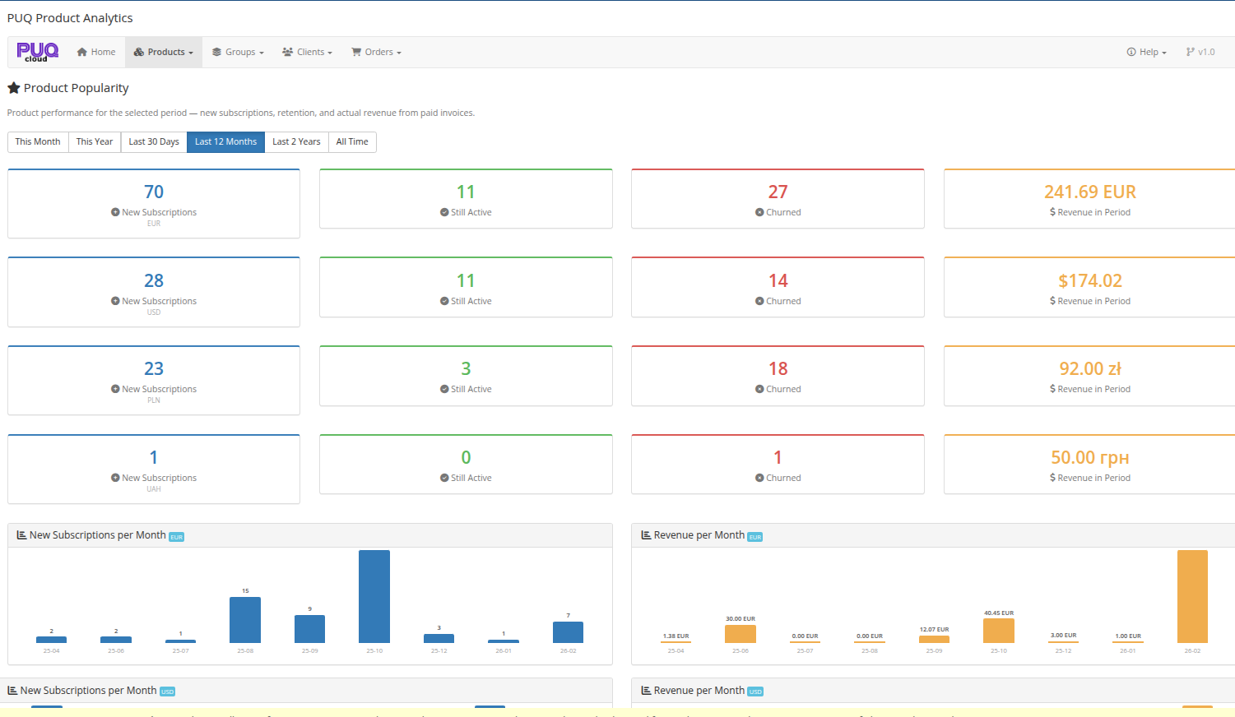
Task: Open the Products dropdown menu
Action: pos(163,51)
